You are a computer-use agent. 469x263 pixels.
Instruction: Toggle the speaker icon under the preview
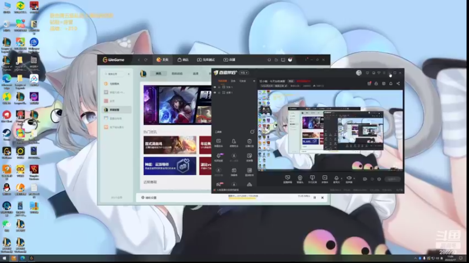coord(349,179)
